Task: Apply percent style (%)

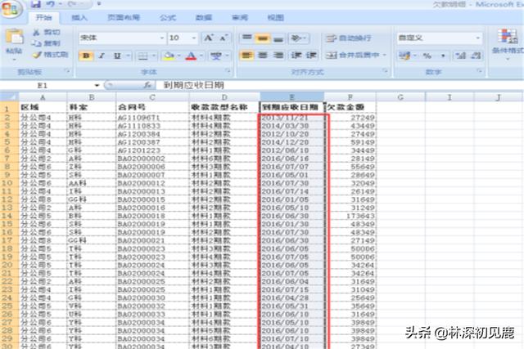Action: tap(427, 56)
